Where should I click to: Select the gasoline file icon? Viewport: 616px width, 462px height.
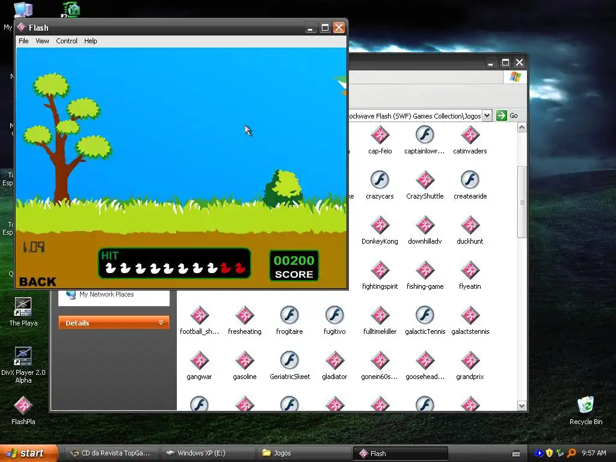point(244,361)
